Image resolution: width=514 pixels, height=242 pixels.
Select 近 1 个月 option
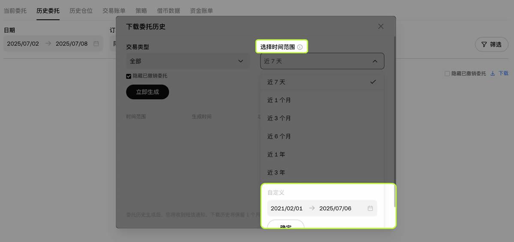point(279,100)
